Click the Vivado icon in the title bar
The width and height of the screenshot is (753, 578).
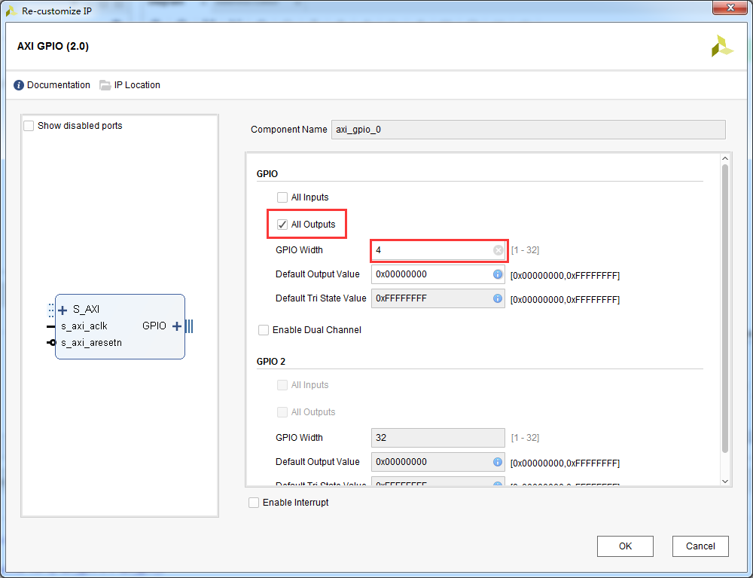click(11, 11)
